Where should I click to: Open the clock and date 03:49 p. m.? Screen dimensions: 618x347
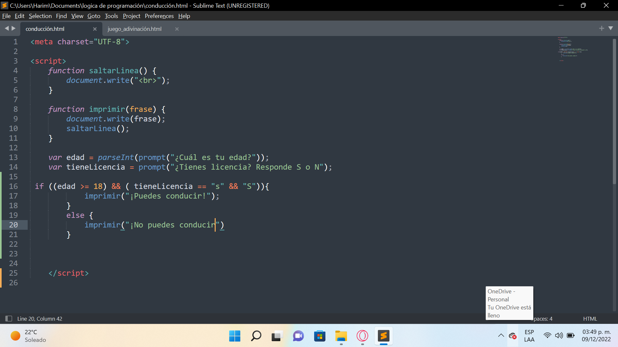[596, 336]
